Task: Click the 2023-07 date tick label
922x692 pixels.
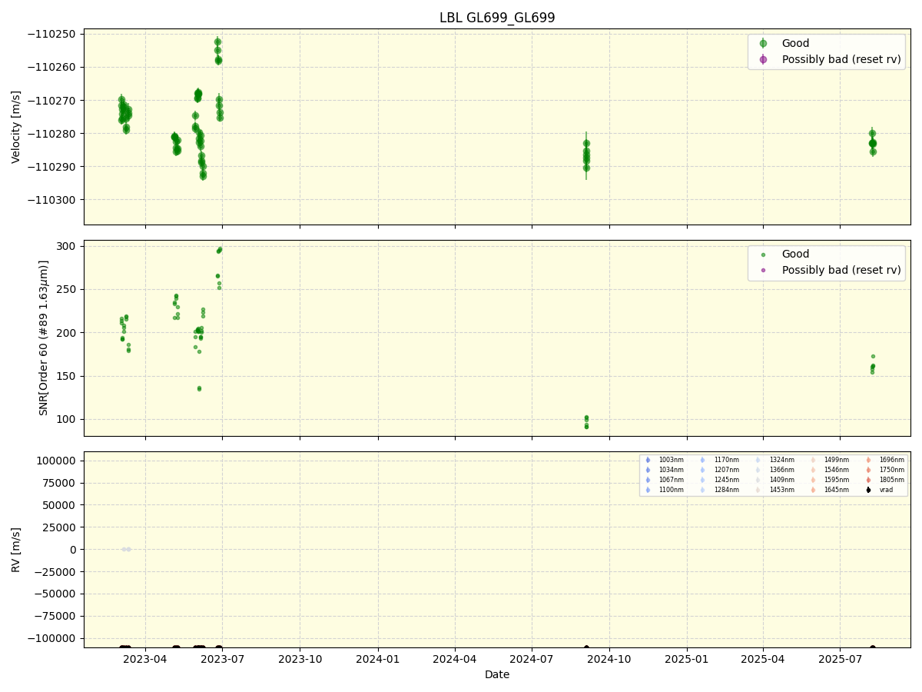Action: (222, 659)
